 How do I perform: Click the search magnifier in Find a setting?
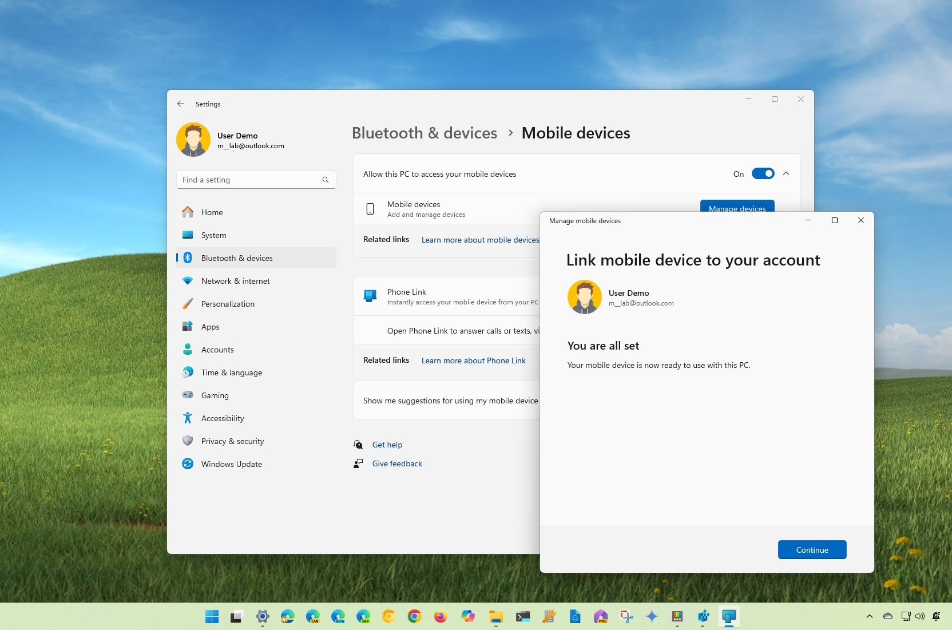click(x=325, y=179)
